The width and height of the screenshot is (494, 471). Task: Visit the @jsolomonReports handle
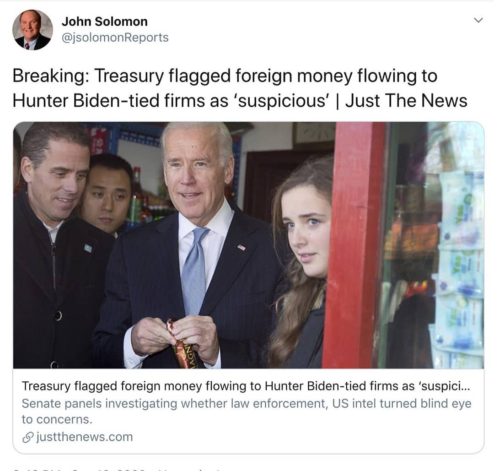click(x=115, y=38)
